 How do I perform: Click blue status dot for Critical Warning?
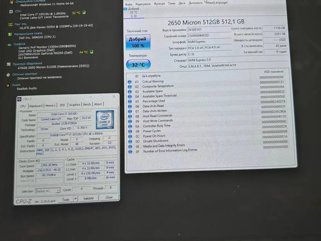click(130, 82)
